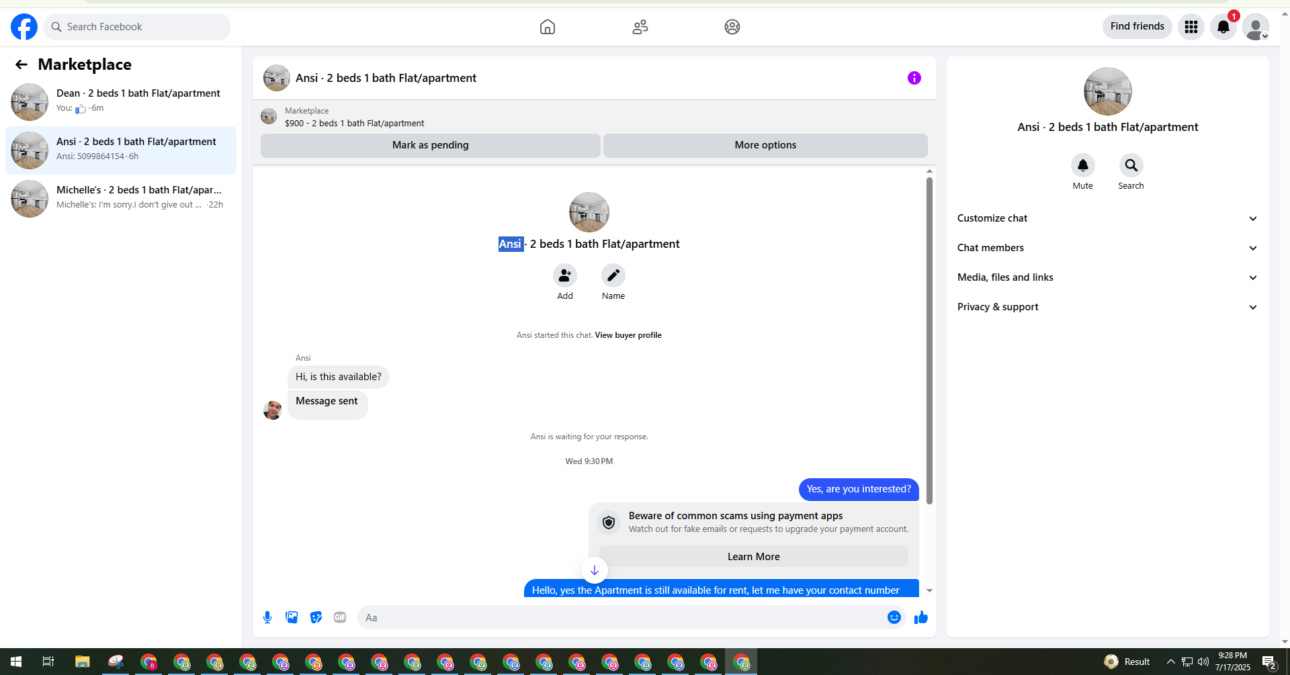Go to the Home feed icon
The image size is (1290, 675).
pyautogui.click(x=548, y=27)
